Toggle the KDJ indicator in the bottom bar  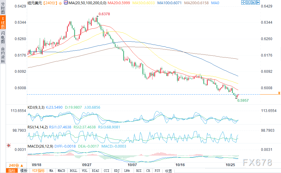point(116,171)
